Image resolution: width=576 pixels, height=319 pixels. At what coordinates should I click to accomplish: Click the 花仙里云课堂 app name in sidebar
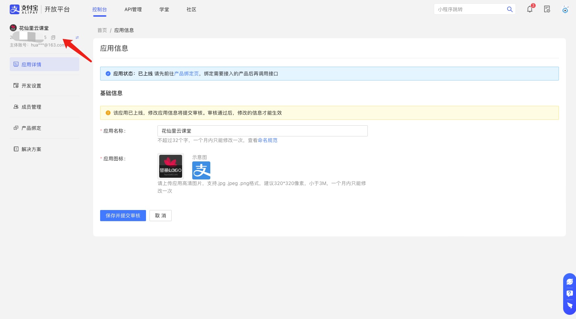(34, 28)
